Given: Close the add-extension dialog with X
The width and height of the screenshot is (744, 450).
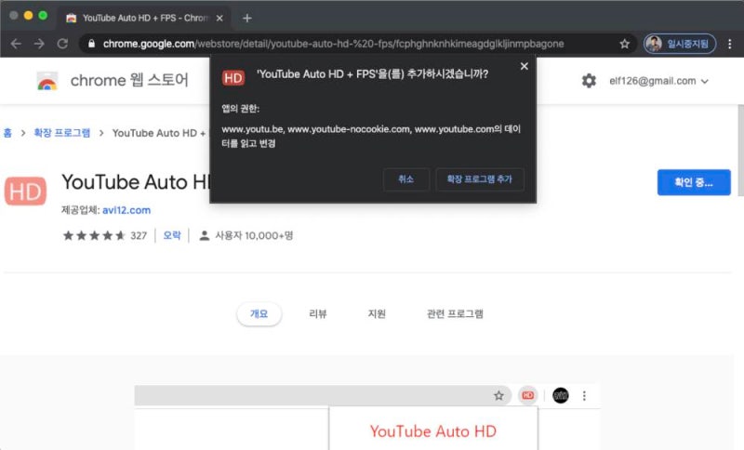Looking at the screenshot, I should [x=524, y=66].
